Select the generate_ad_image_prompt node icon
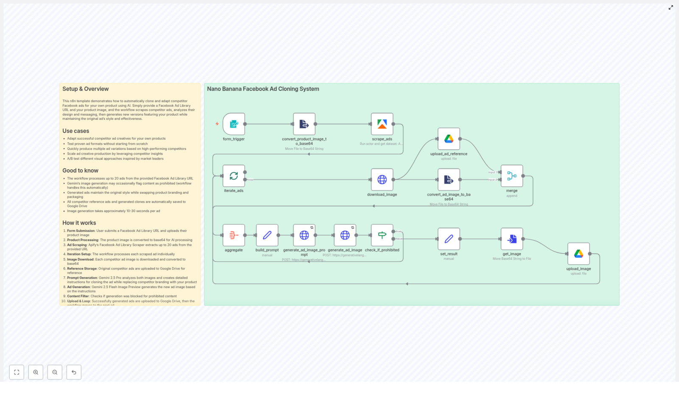679x398 pixels. tap(304, 235)
